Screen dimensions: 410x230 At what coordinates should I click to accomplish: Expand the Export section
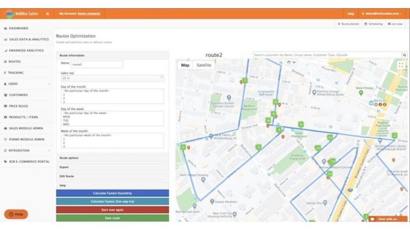112,167
